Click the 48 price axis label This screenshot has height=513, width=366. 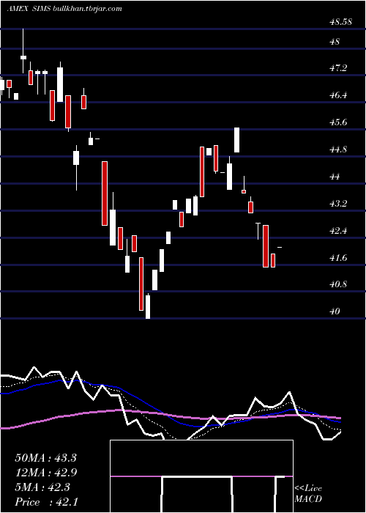tap(335, 42)
